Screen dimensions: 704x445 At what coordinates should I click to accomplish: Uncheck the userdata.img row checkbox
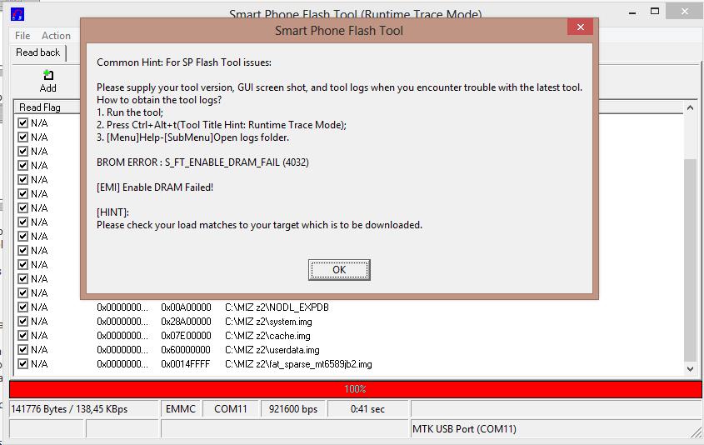pyautogui.click(x=22, y=350)
